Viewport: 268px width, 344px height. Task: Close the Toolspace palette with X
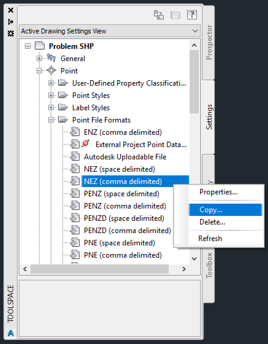tap(11, 10)
